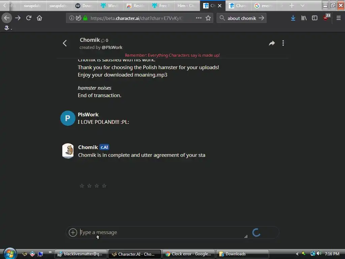Show site information icon in address bar
Image resolution: width=345 pixels, height=259 pixels.
(x=71, y=18)
